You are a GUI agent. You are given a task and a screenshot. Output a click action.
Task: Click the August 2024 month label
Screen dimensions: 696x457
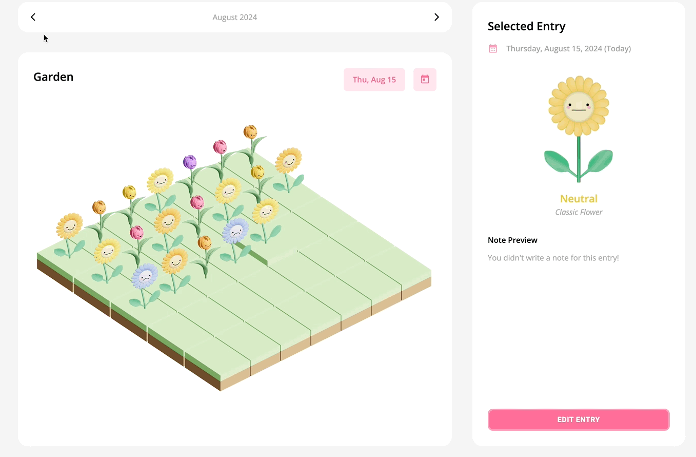point(235,17)
